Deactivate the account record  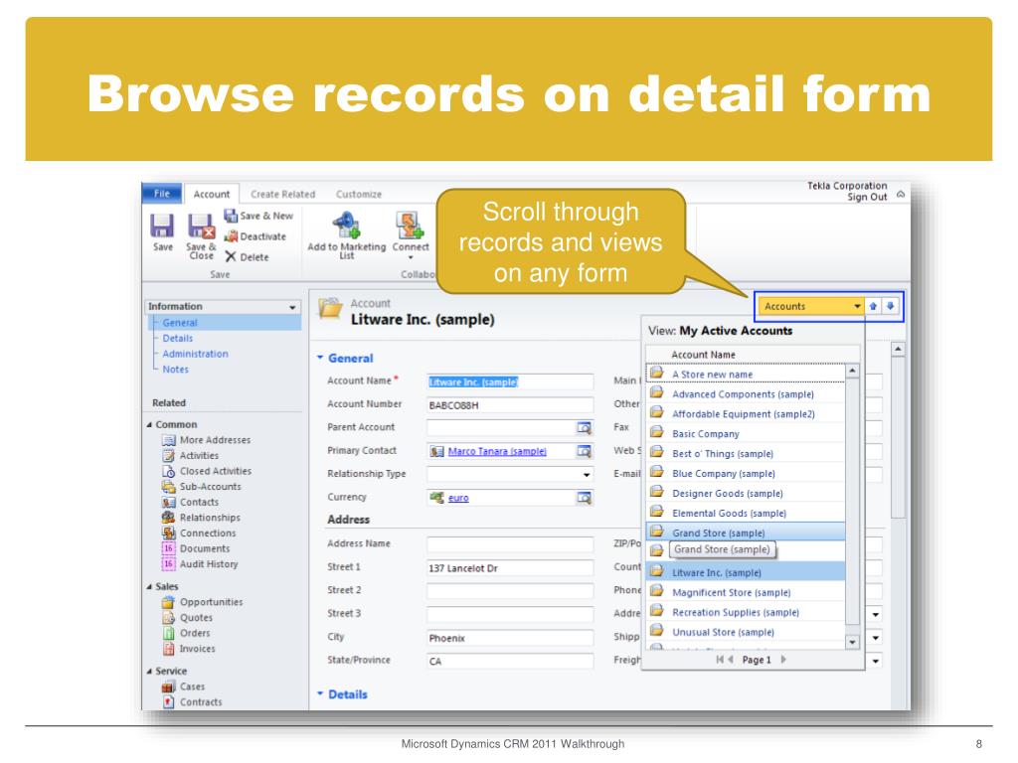255,236
